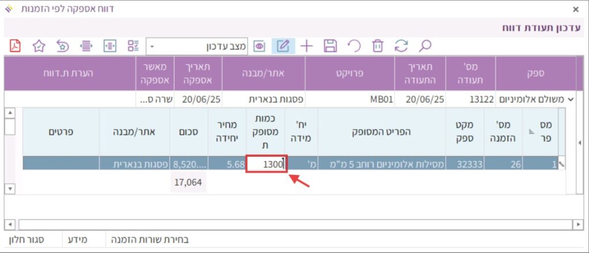Add a new record with plus icon
The image size is (589, 253).
click(307, 46)
